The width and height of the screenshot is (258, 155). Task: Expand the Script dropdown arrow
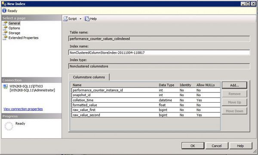point(80,19)
